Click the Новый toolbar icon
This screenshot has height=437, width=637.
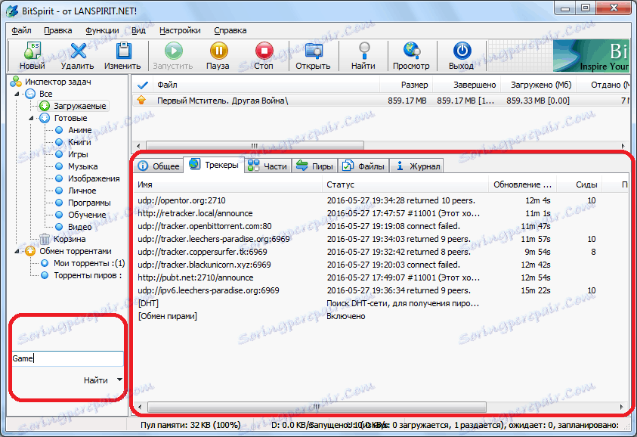tap(32, 51)
